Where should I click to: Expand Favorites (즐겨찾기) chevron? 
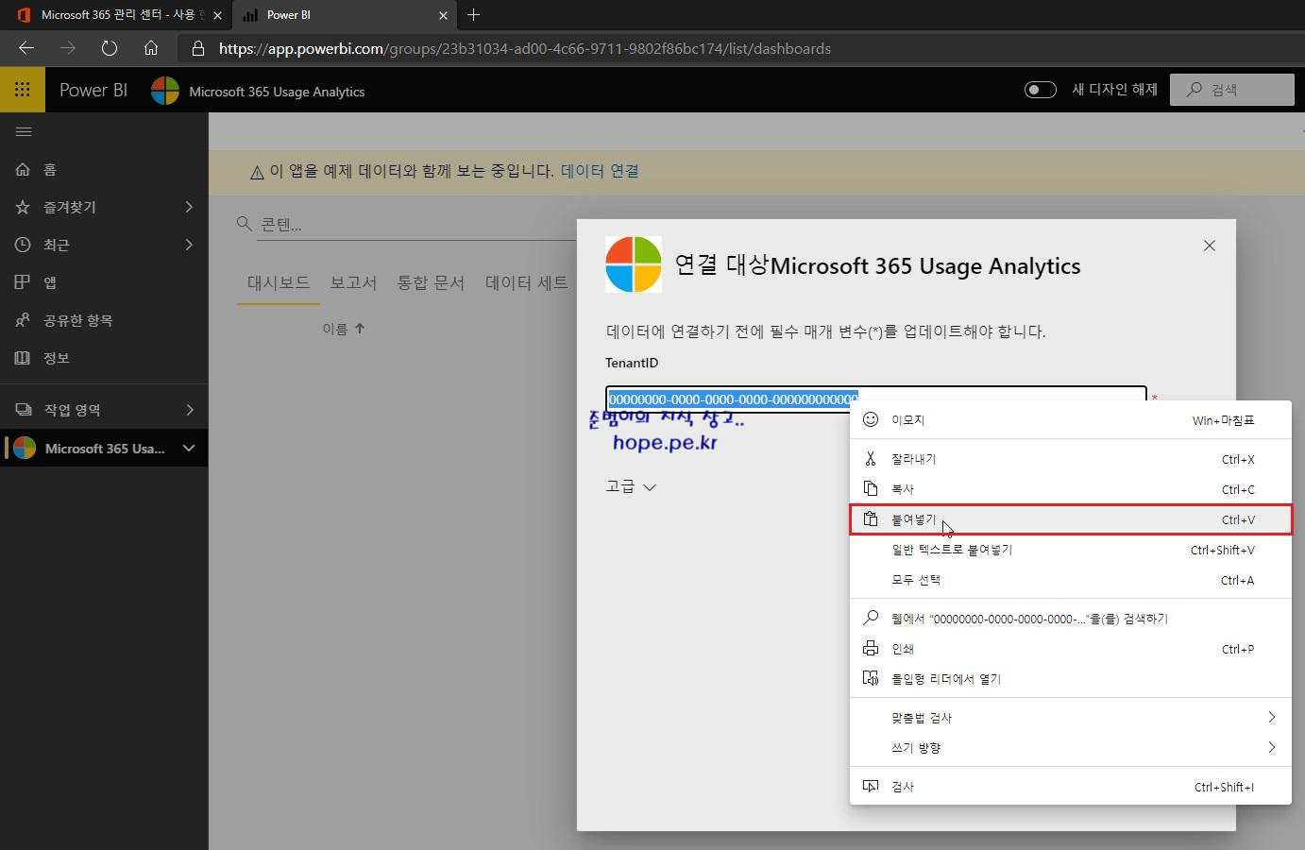(x=189, y=207)
